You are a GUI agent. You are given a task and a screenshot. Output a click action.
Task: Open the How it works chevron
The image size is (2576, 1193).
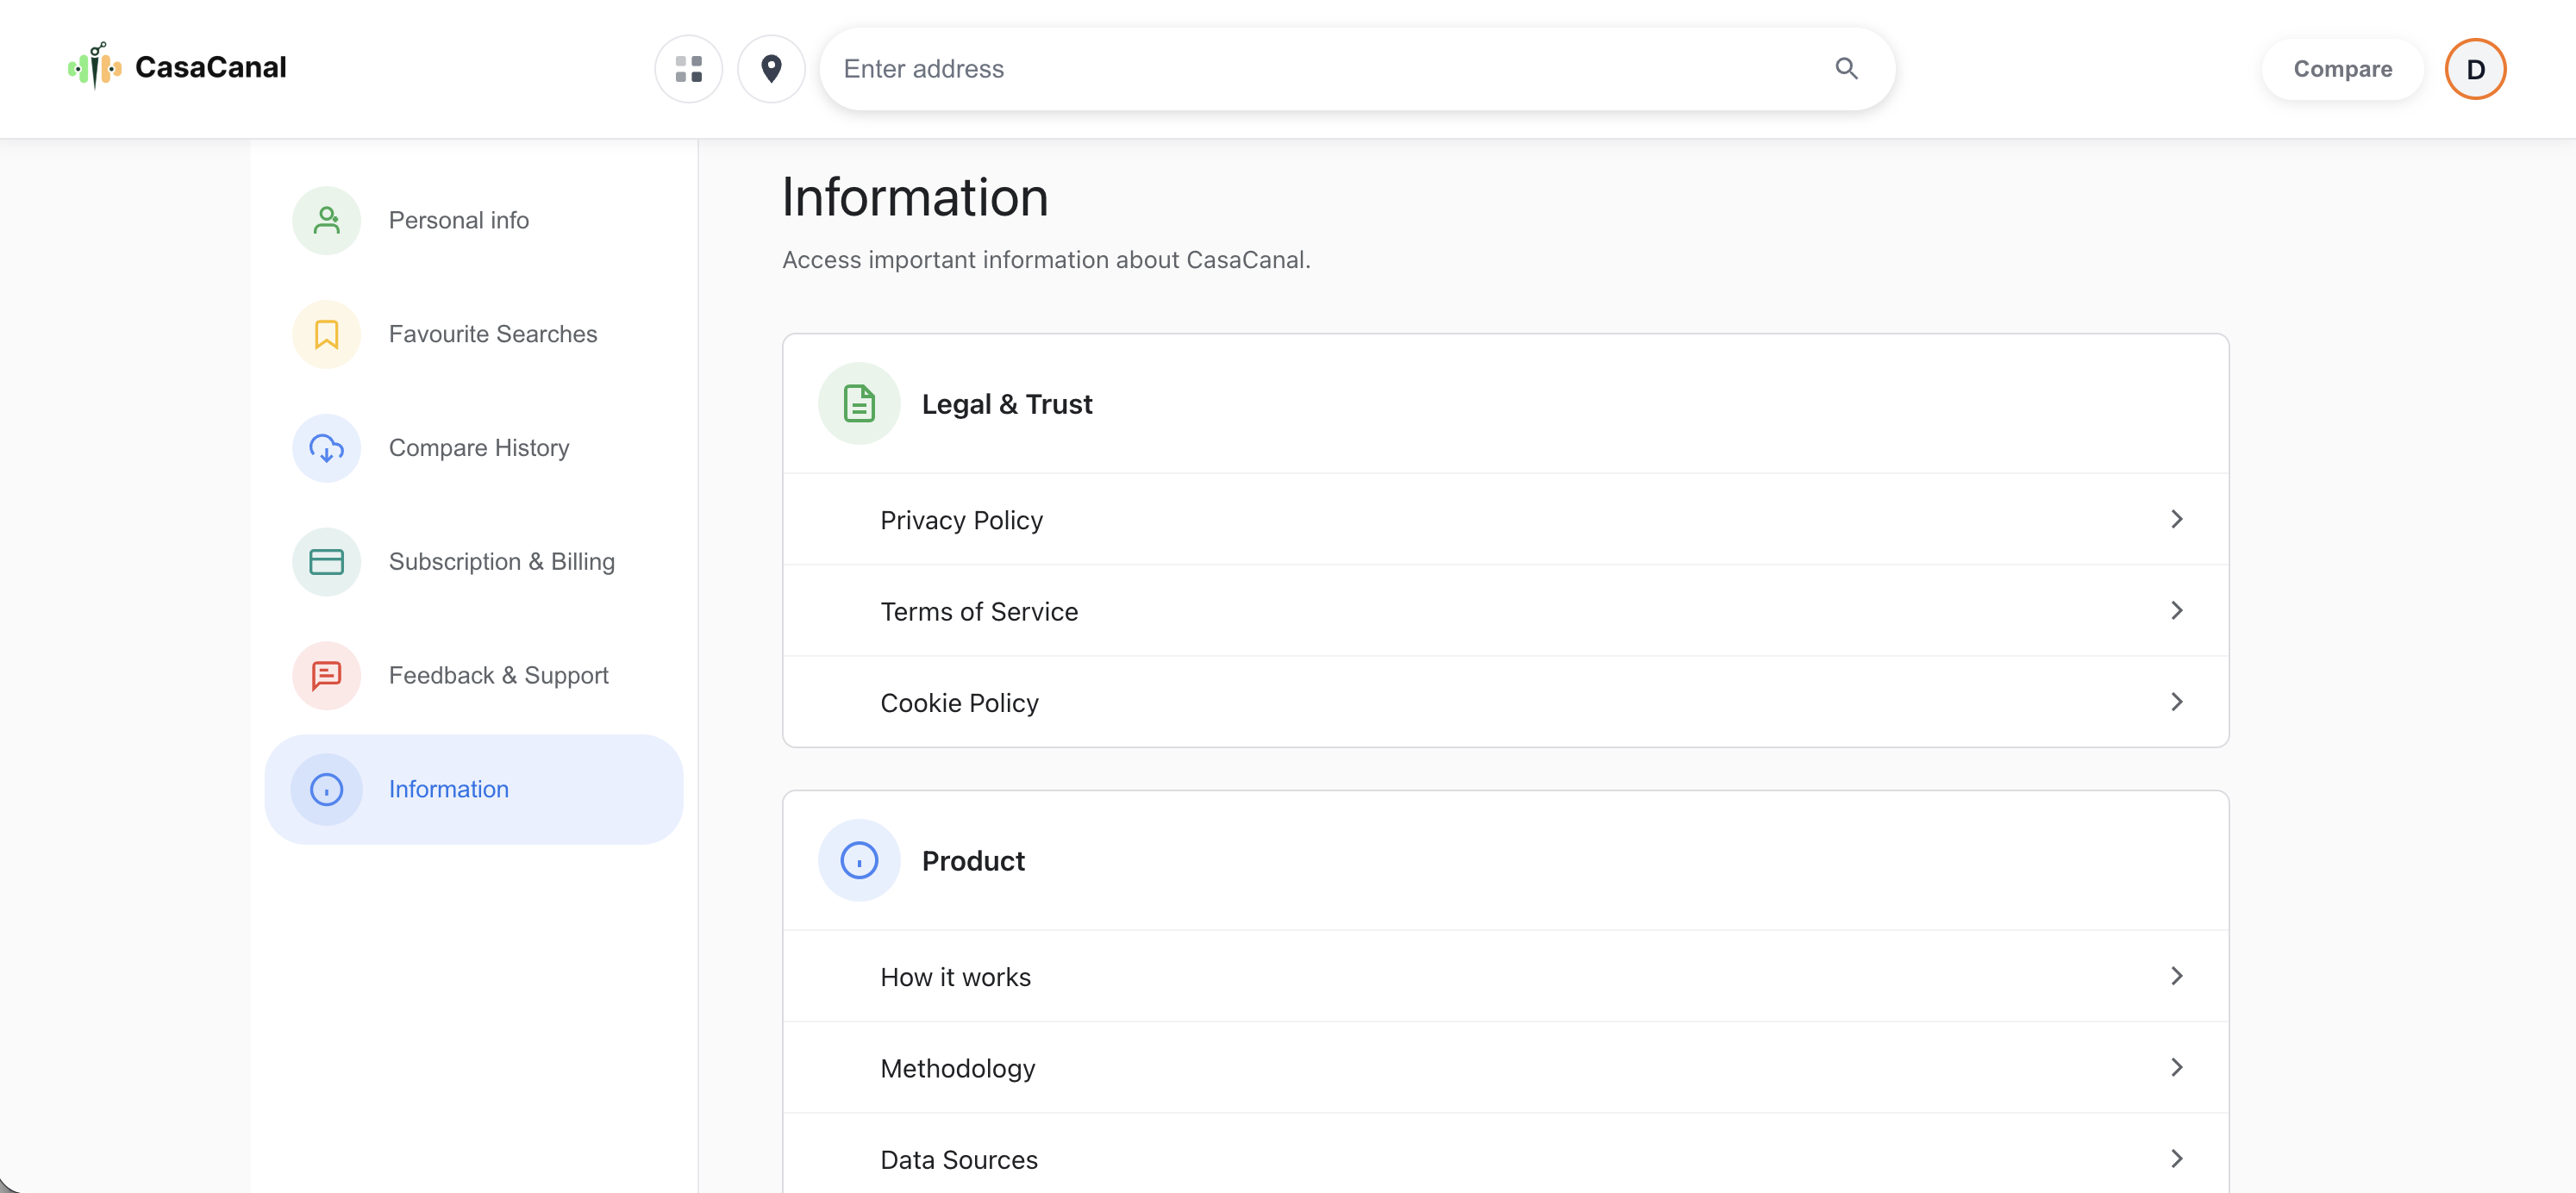point(2176,976)
